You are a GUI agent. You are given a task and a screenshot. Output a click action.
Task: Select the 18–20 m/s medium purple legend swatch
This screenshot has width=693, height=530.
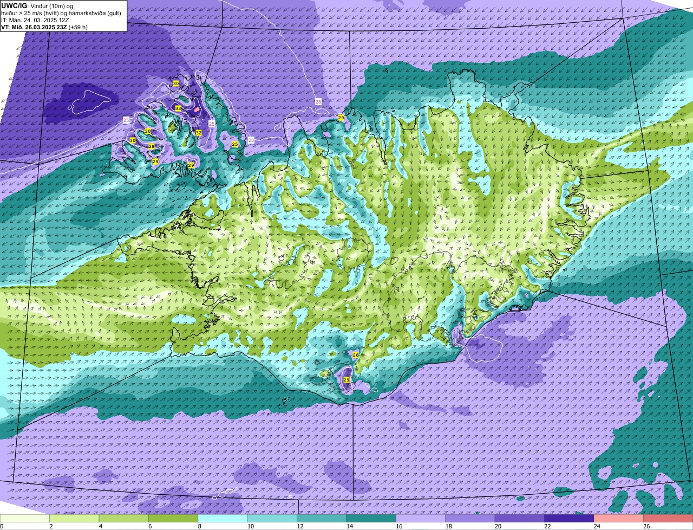[x=470, y=519]
